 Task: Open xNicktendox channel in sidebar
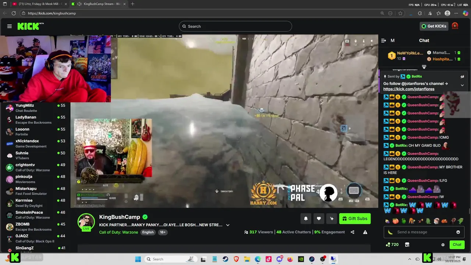pyautogui.click(x=35, y=144)
